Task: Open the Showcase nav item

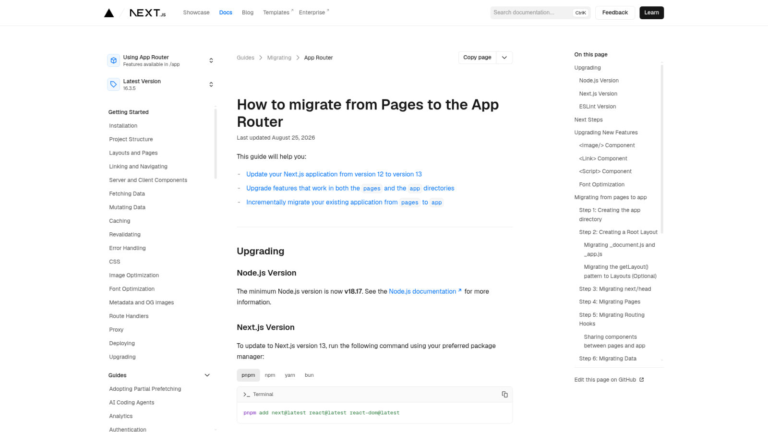Action: [x=196, y=12]
